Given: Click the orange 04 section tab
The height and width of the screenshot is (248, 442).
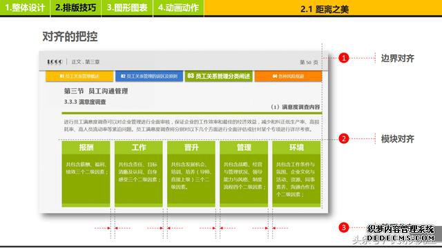Looking at the screenshot, I should tap(289, 76).
